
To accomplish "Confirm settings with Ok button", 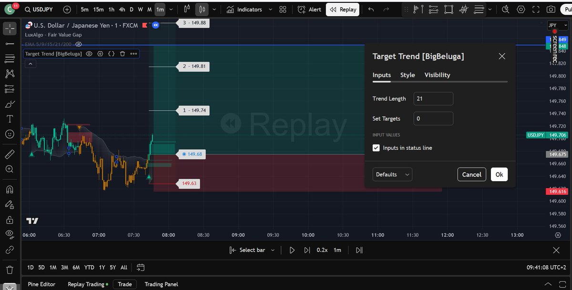I will (499, 174).
